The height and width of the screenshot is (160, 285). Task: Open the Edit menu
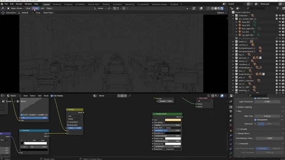click(12, 4)
